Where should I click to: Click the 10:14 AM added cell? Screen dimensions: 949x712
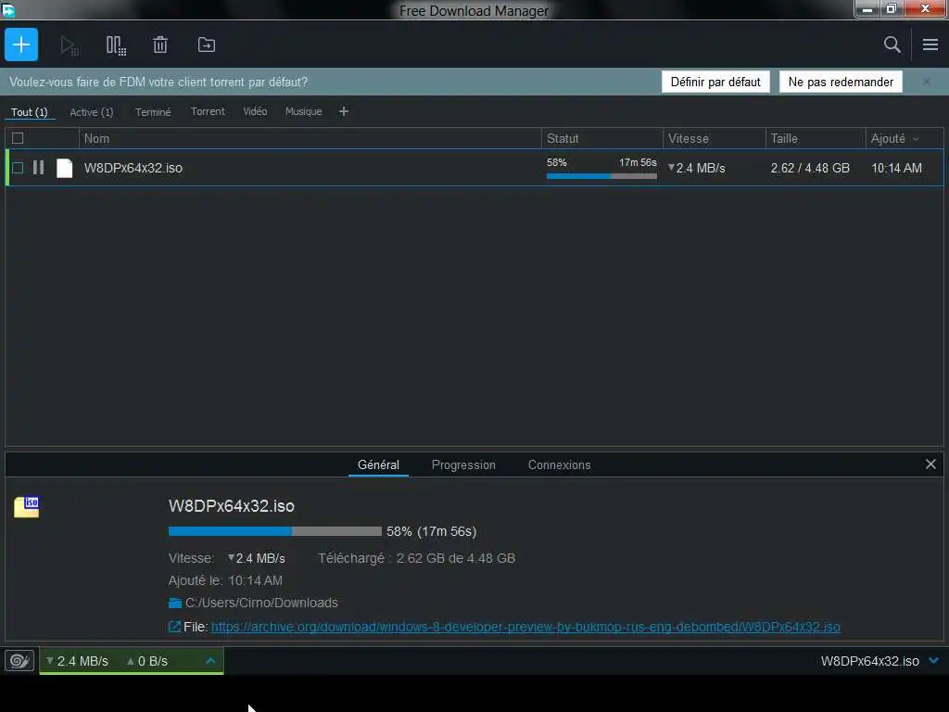click(x=896, y=168)
